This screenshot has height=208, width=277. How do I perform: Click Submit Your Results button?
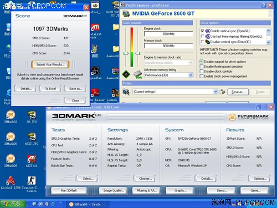coord(50,64)
